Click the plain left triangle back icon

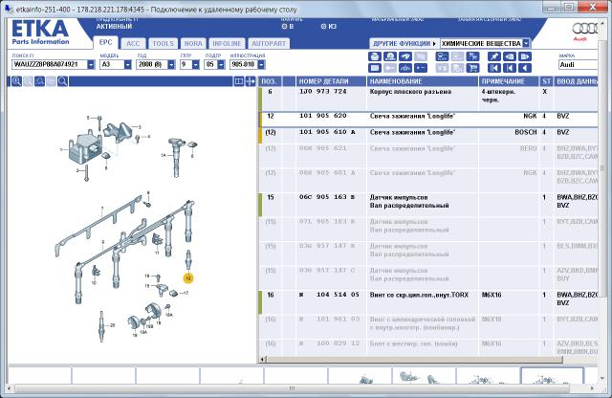coord(525,68)
